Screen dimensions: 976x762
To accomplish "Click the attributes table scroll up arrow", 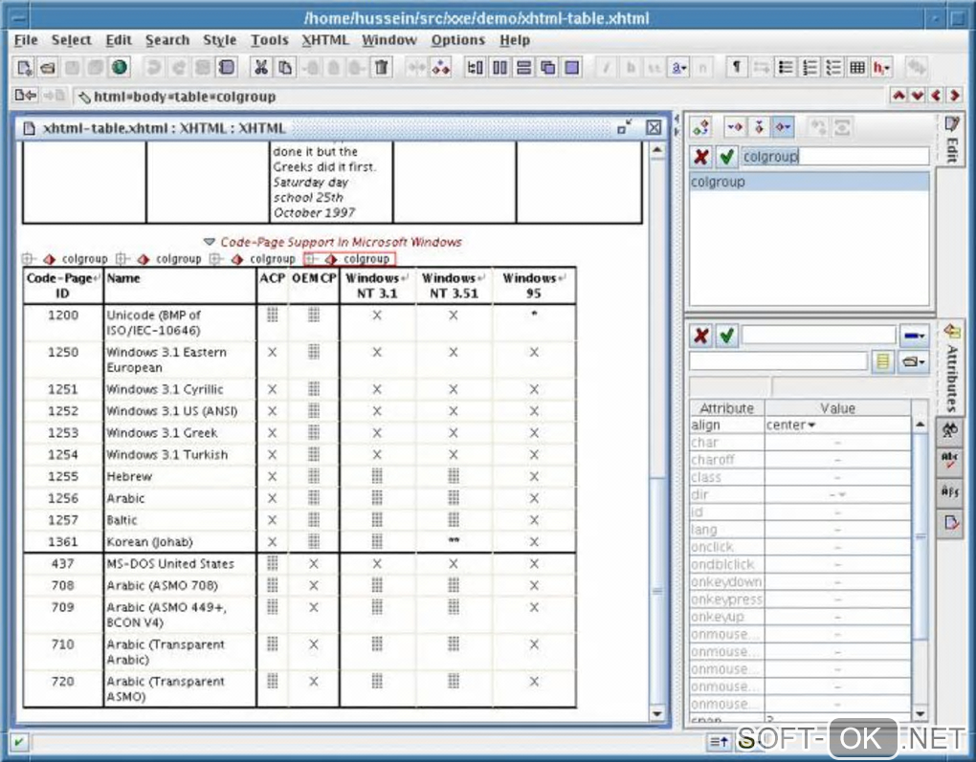I will coord(921,425).
